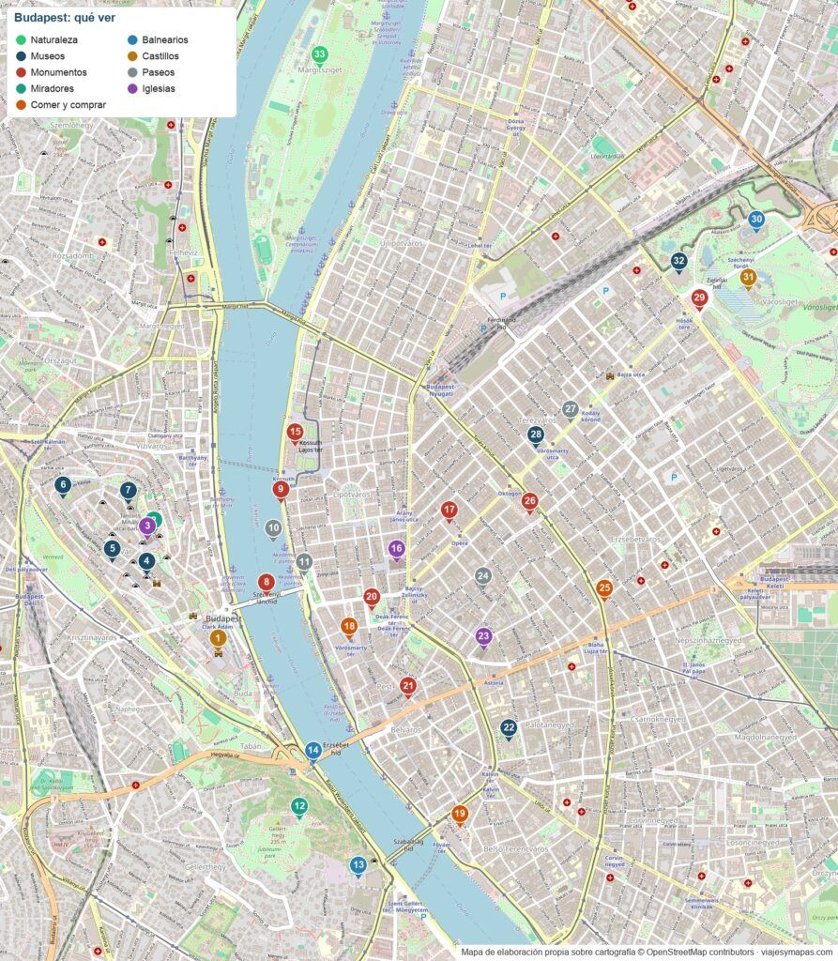This screenshot has height=961, width=838.
Task: Click the Balnearios legend label
Action: 165,39
